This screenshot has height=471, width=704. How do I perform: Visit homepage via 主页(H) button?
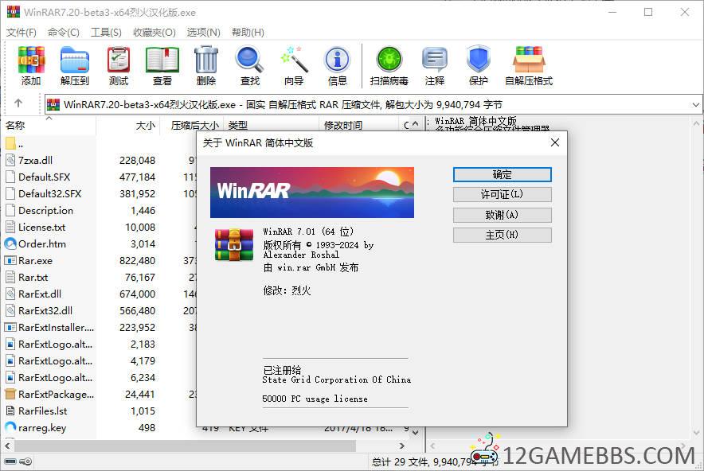click(x=502, y=235)
